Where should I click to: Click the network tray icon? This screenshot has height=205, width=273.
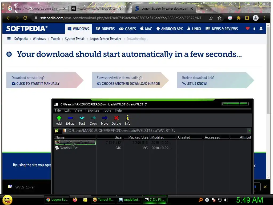click(x=220, y=200)
